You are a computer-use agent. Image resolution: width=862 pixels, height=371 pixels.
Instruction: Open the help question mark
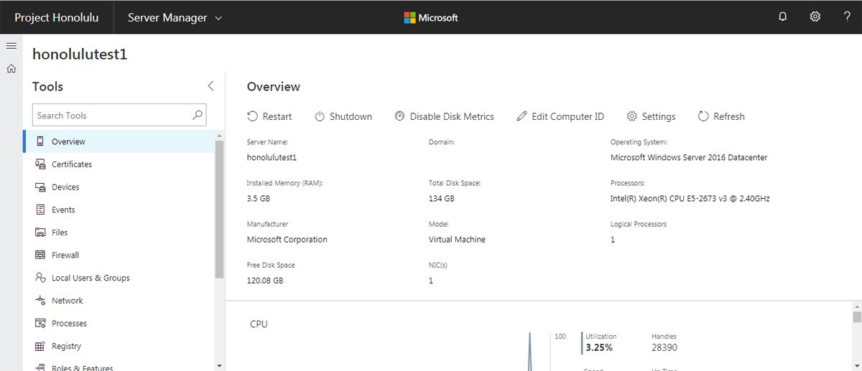(x=847, y=17)
